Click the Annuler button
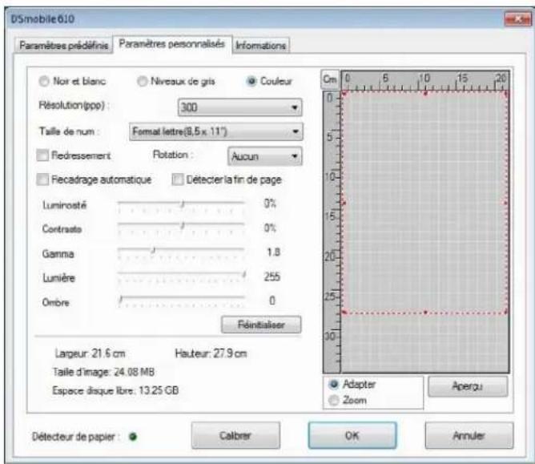The image size is (535, 464). [x=469, y=435]
